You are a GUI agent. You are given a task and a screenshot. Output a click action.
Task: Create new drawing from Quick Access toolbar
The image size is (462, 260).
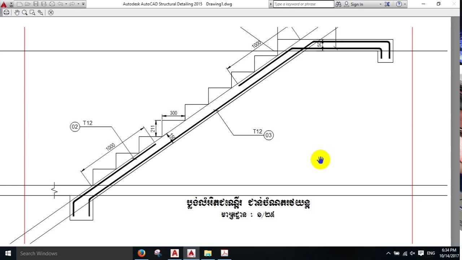[19, 4]
